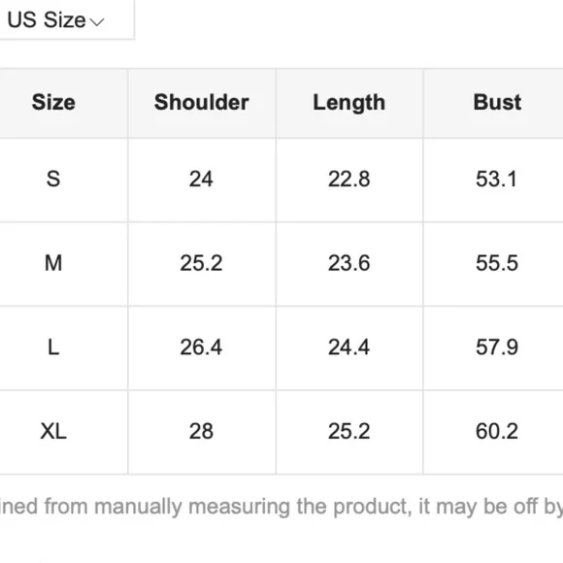
Task: Click bust value 60.2 for size XL
Action: point(497,431)
